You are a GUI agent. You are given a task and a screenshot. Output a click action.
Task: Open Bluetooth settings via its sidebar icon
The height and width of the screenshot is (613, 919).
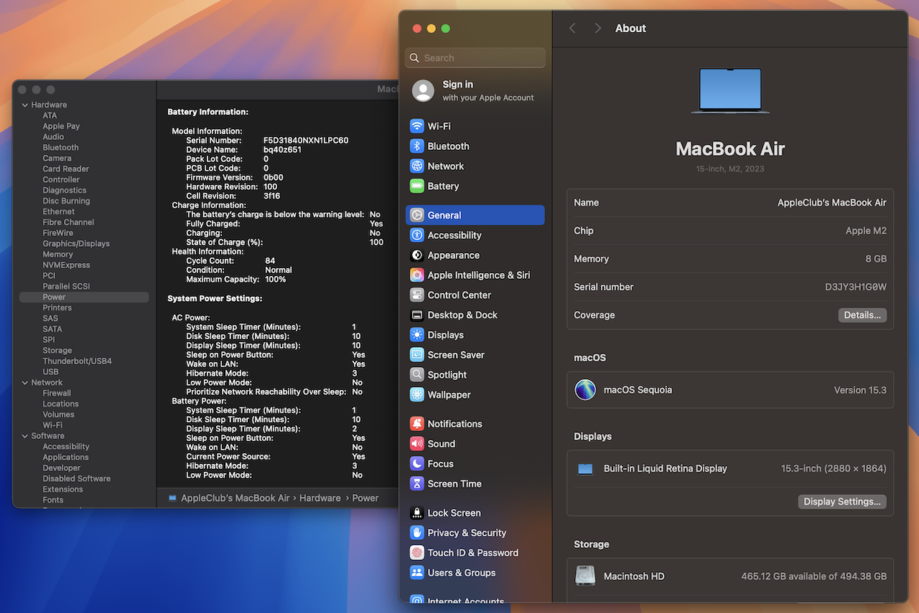[x=416, y=146]
